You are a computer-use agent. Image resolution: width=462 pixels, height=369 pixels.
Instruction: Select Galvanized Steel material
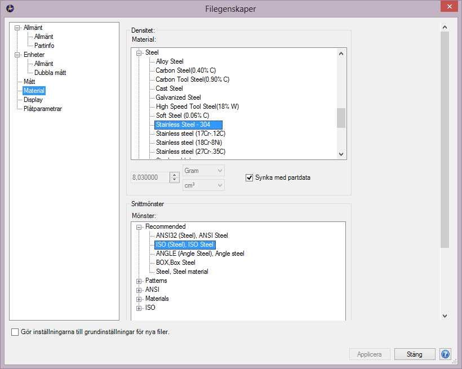pyautogui.click(x=178, y=97)
